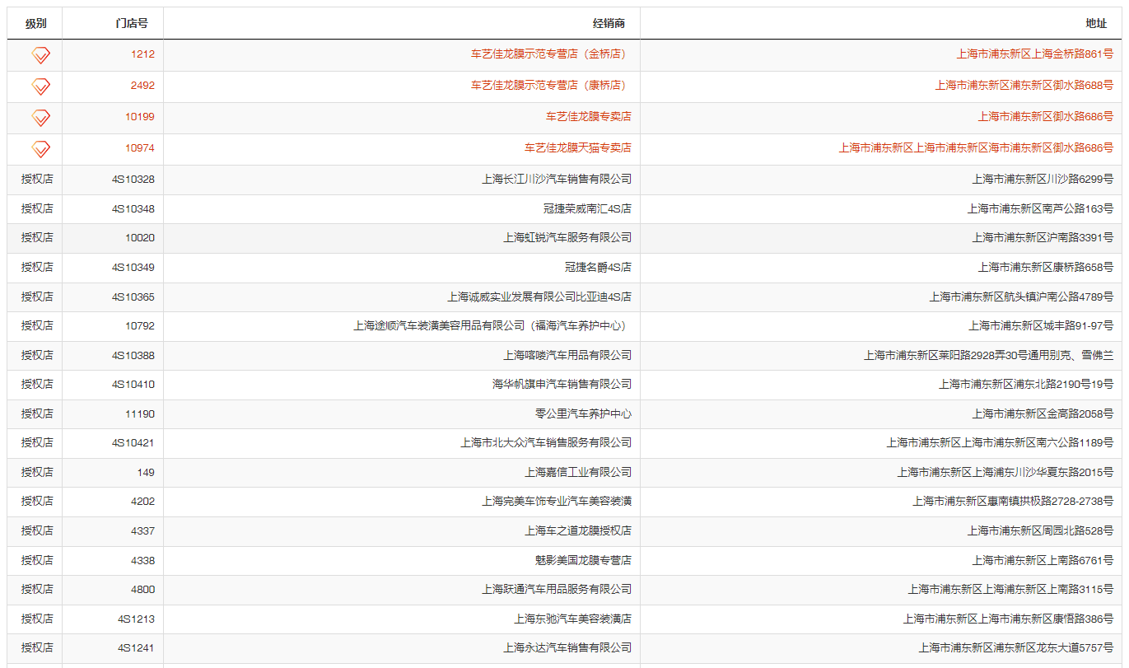This screenshot has height=668, width=1129.
Task: Open the 车艺佳龙膜天猫专卖店 link
Action: (x=577, y=148)
